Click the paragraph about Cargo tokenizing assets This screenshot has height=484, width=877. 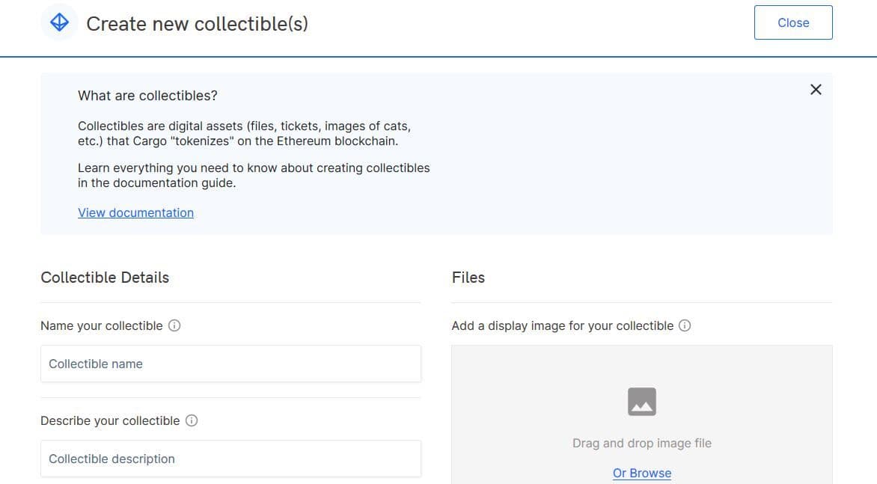click(244, 133)
